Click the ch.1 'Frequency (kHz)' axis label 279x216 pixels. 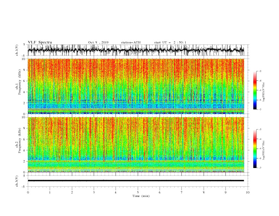pyautogui.click(x=19, y=82)
